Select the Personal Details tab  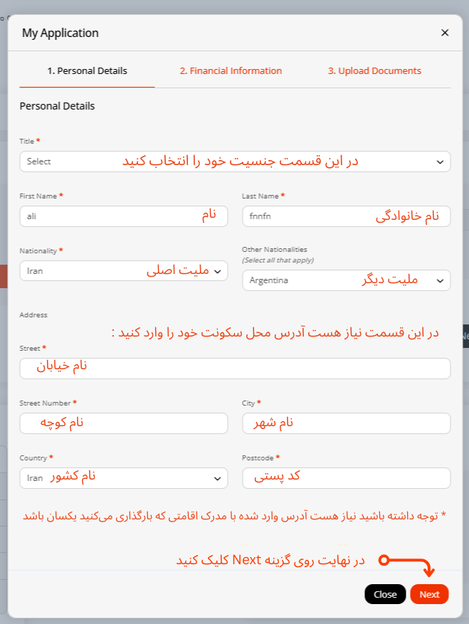pos(87,71)
